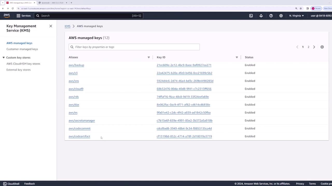The image size is (332, 186).
Task: Bookmark this page with the star icon
Action: (301, 9)
